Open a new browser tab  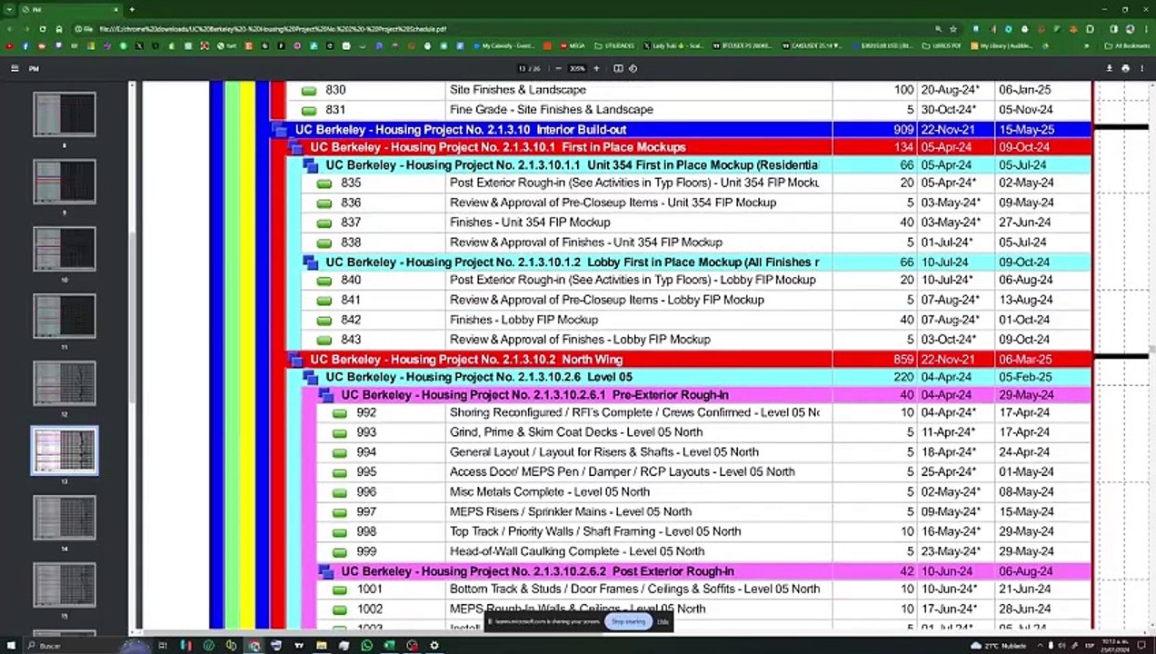132,9
